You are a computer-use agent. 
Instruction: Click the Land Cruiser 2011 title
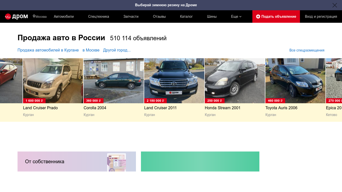[160, 108]
